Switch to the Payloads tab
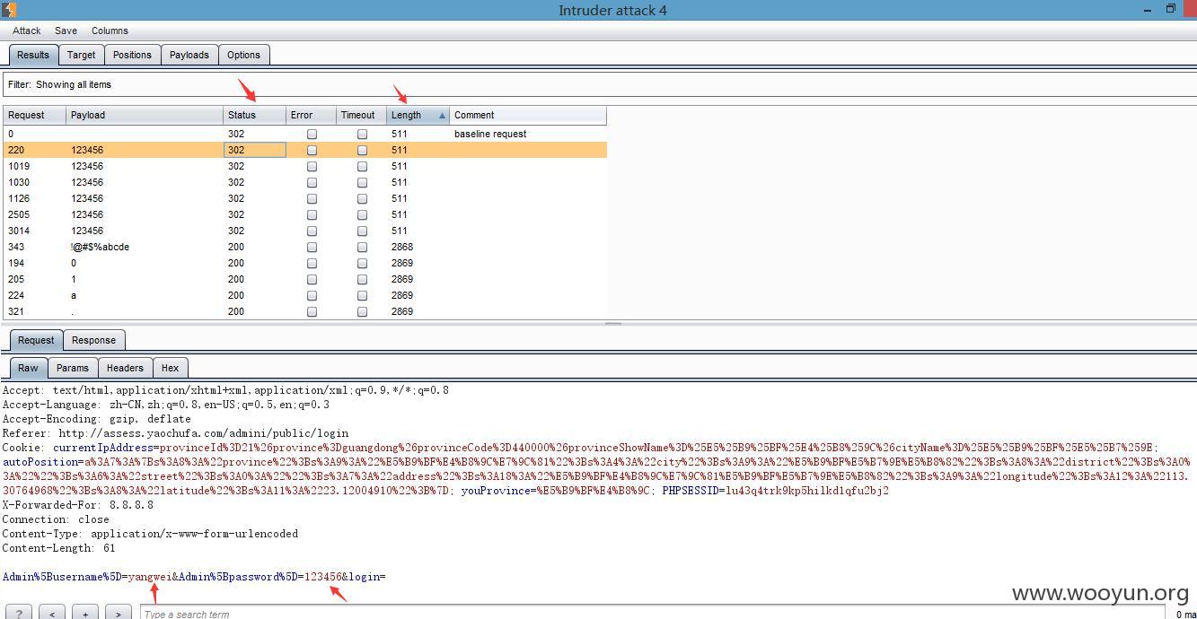The width and height of the screenshot is (1197, 619). click(189, 55)
